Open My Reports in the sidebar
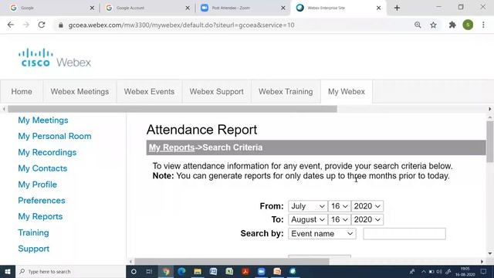Image resolution: width=494 pixels, height=278 pixels. point(40,216)
